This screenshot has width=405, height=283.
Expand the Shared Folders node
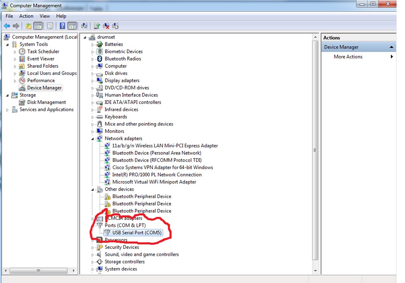click(15, 66)
